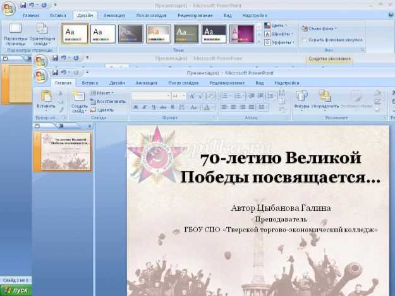
Task: Apply the dark olive green theme thumbnail
Action: coord(186,33)
